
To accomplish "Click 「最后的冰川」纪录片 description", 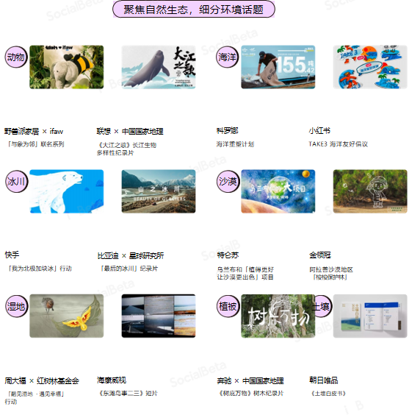I will [x=129, y=269].
